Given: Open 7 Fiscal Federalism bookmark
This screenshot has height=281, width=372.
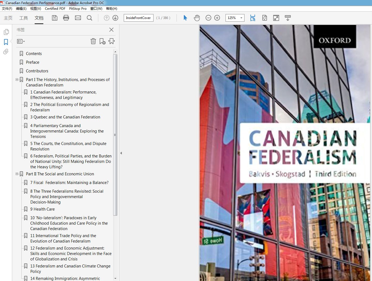Looking at the screenshot, I should (x=69, y=183).
